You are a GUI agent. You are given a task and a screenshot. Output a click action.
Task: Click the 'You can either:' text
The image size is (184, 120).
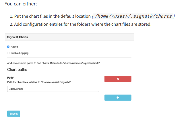(21, 5)
